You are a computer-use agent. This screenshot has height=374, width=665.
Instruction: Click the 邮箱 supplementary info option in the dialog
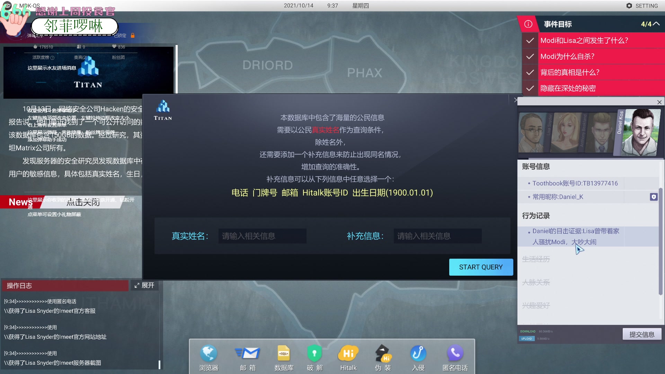[x=290, y=193]
